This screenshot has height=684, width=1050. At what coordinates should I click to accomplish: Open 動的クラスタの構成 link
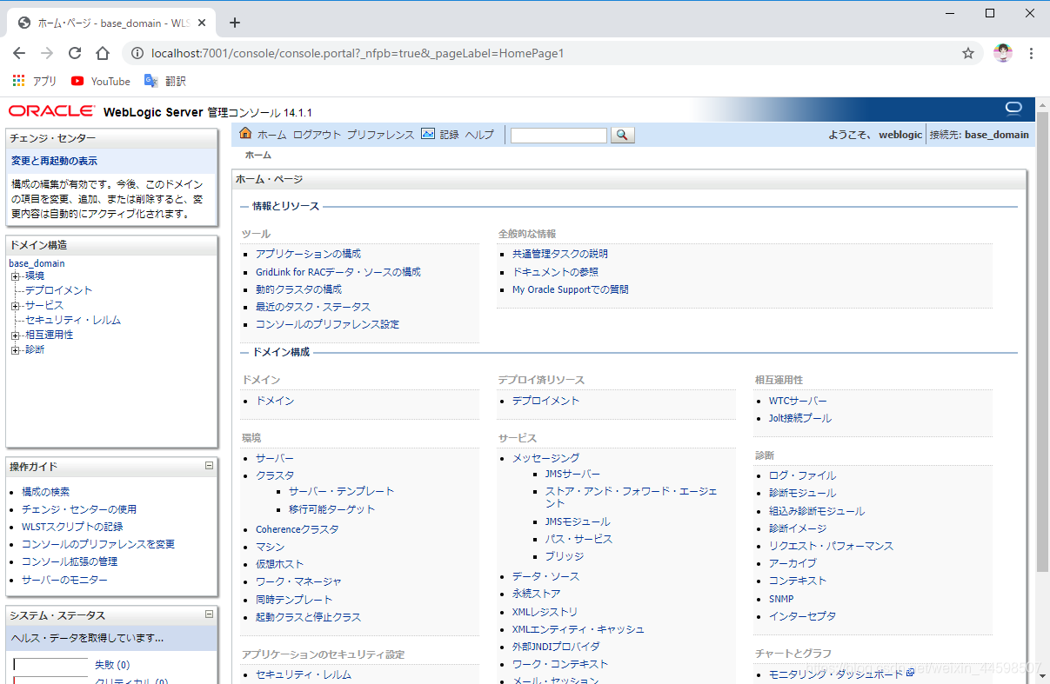click(298, 289)
